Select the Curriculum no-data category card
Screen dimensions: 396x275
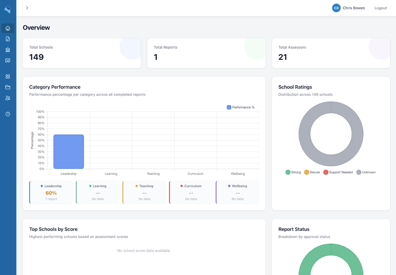click(x=191, y=192)
